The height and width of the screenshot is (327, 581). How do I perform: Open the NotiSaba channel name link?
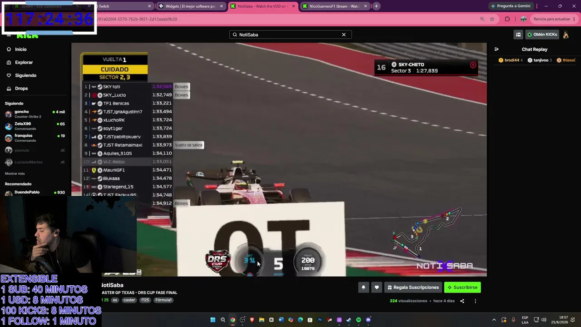pyautogui.click(x=112, y=285)
